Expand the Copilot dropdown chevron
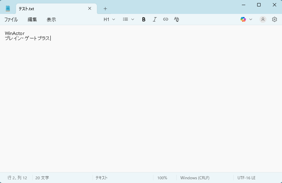The image size is (282, 183). pyautogui.click(x=250, y=19)
